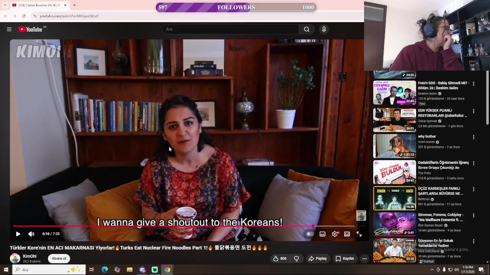Like the video with 806 likes
Screen dimensions: 490x275
point(279,259)
